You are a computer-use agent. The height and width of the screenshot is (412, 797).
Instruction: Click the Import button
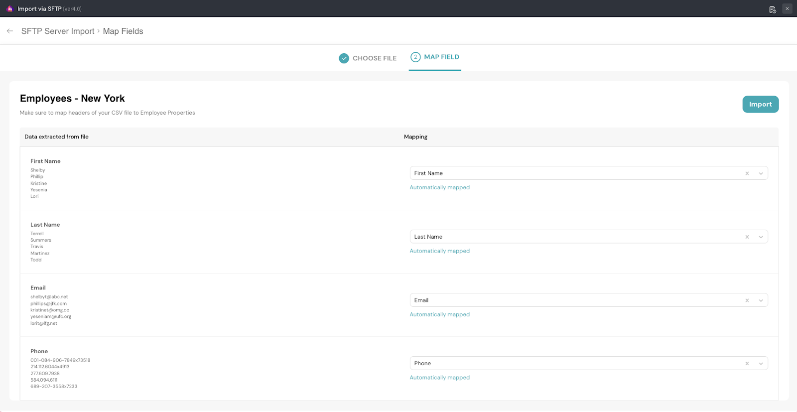pos(760,104)
